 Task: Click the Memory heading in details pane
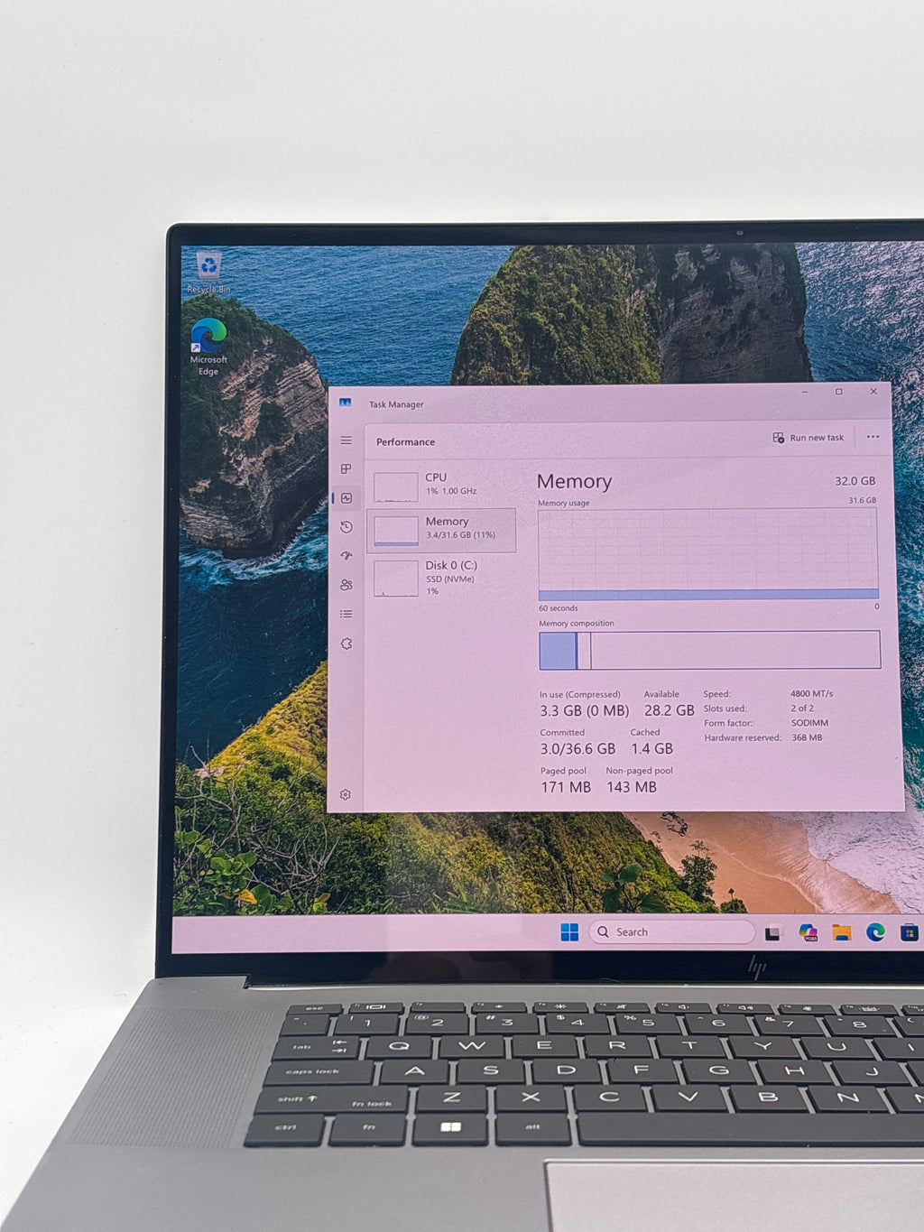(x=574, y=482)
